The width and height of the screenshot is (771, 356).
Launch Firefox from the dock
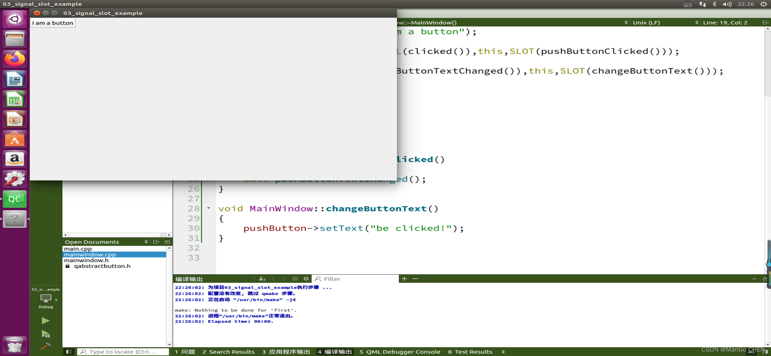(x=15, y=59)
